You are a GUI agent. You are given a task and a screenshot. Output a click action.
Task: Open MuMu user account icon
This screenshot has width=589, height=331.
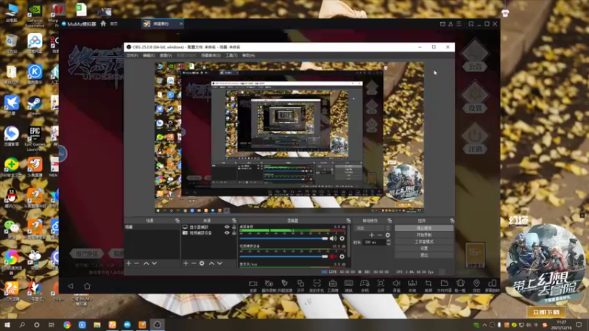point(451,24)
